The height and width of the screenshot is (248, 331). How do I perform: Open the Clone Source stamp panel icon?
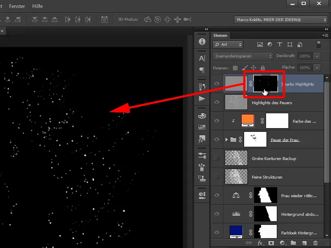202,179
